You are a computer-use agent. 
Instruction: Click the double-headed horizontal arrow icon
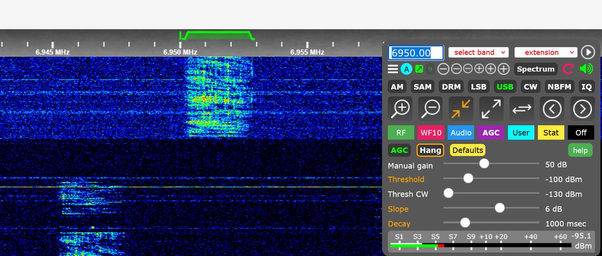(x=522, y=108)
